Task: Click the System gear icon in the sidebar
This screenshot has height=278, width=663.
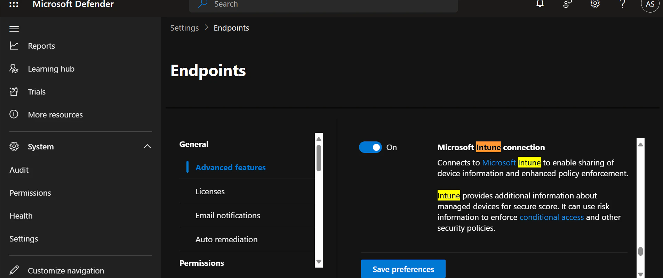Action: (14, 146)
